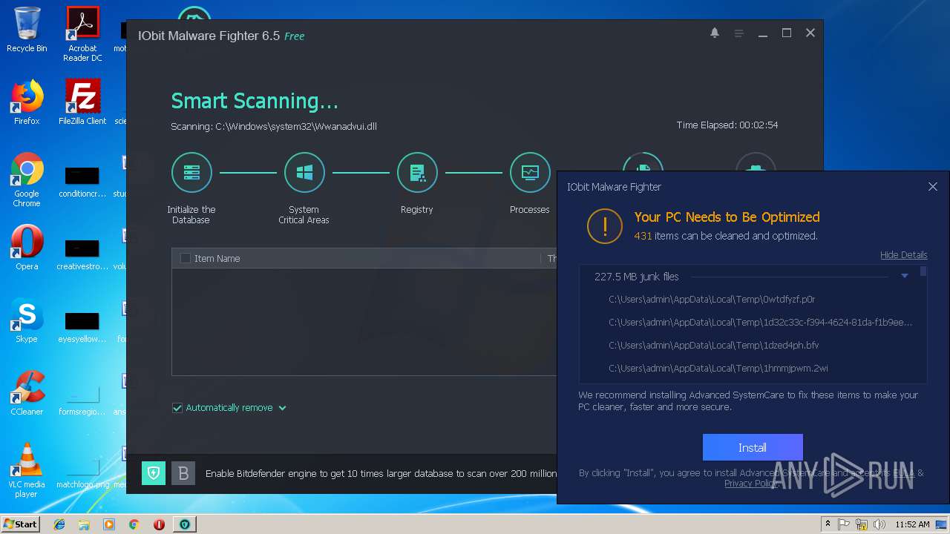Viewport: 950px width, 534px height.
Task: Open the notification bell in Malware Fighter
Action: (715, 33)
